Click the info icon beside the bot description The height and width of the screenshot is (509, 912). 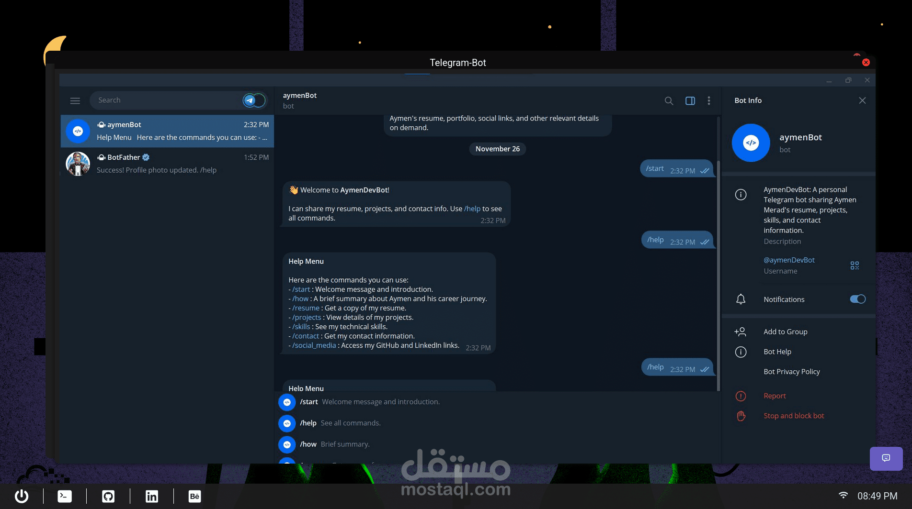(741, 195)
